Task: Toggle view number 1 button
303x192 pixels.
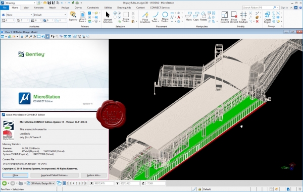Action: (x=64, y=183)
